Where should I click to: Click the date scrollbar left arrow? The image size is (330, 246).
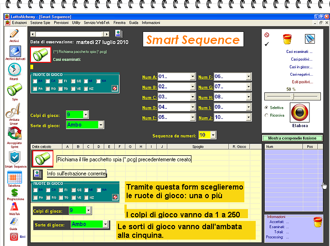tap(33, 34)
